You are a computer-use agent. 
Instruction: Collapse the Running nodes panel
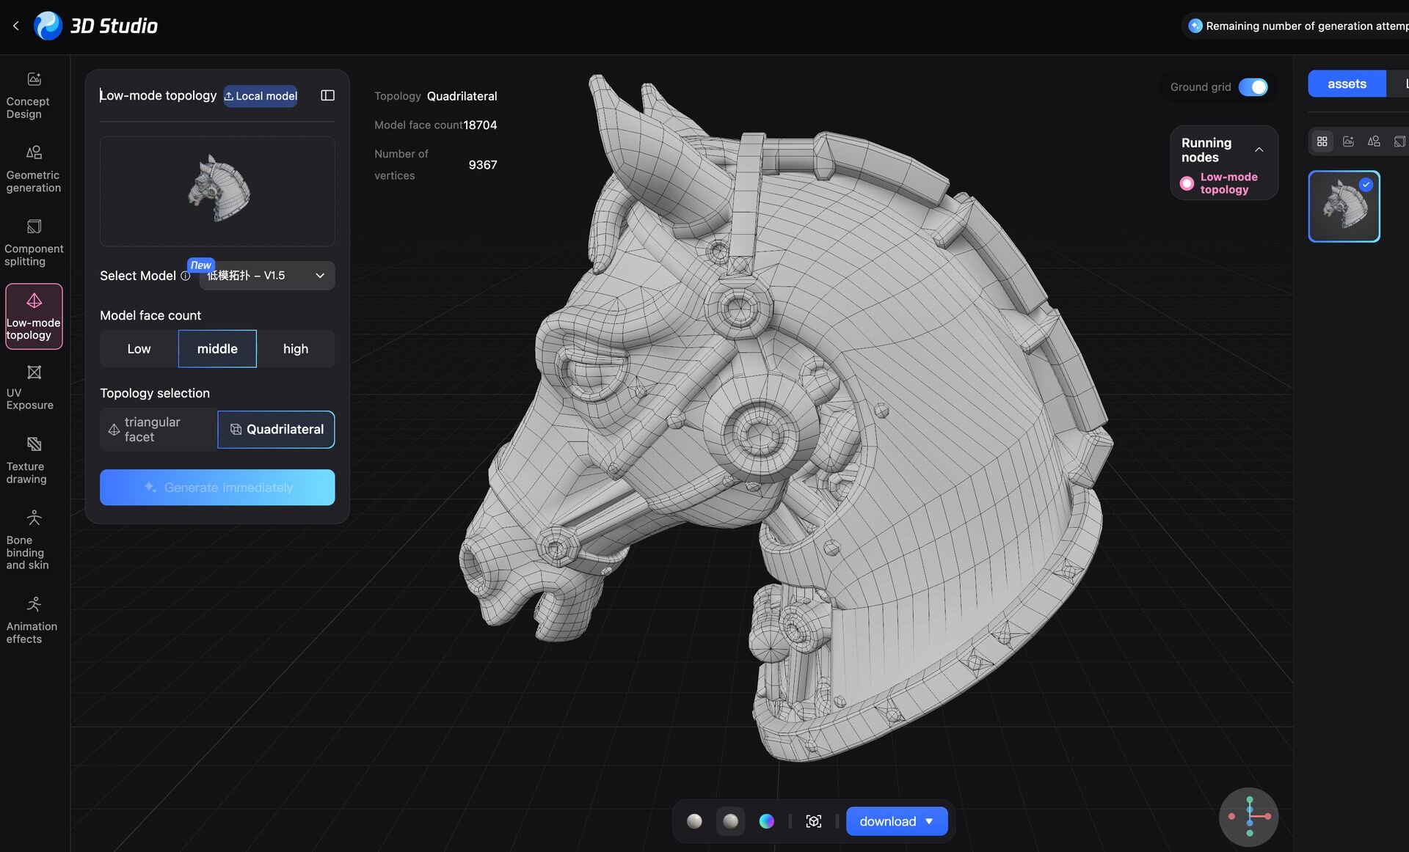point(1259,150)
